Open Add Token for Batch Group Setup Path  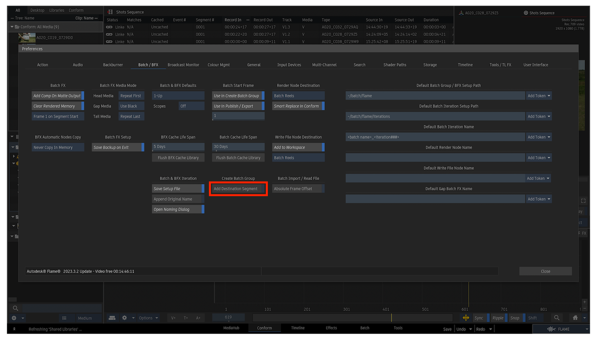(539, 96)
